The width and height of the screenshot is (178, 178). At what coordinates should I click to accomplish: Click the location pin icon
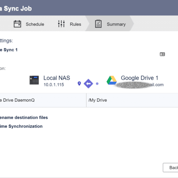[79, 84]
